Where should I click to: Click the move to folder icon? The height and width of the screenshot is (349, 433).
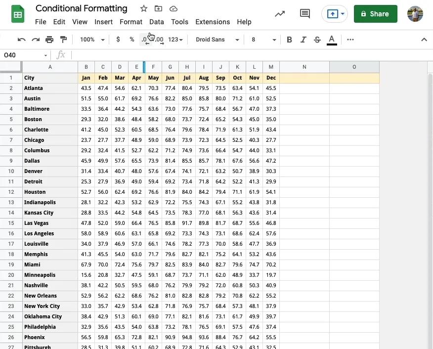point(158,8)
